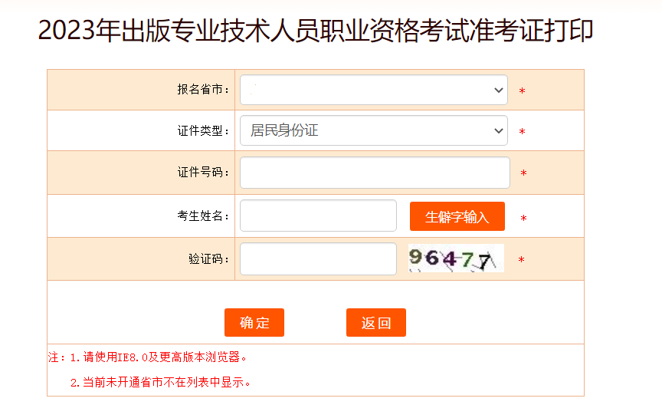Open the 报名省市 province dropdown
The width and height of the screenshot is (662, 418).
(373, 90)
